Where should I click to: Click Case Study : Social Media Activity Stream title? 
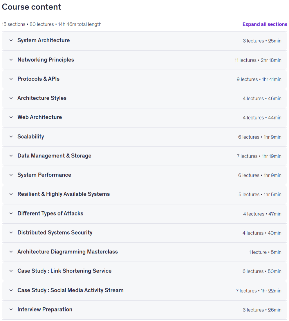[x=71, y=290]
